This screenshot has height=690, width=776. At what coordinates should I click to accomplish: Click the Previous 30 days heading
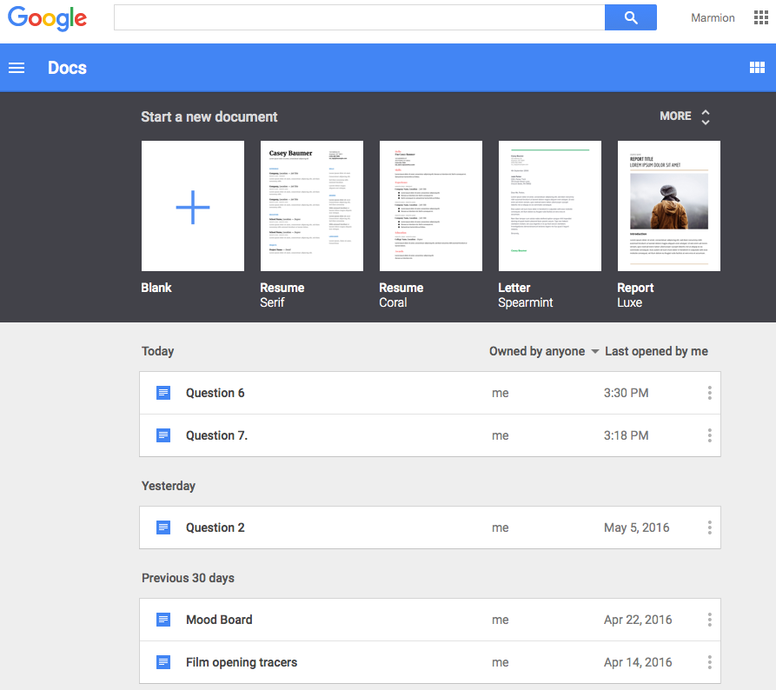tap(188, 578)
